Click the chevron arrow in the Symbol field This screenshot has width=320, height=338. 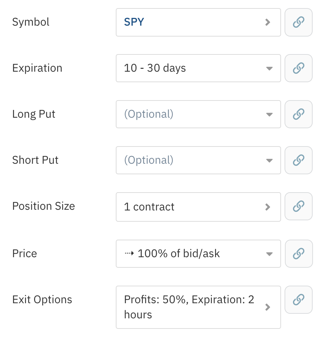coord(268,22)
